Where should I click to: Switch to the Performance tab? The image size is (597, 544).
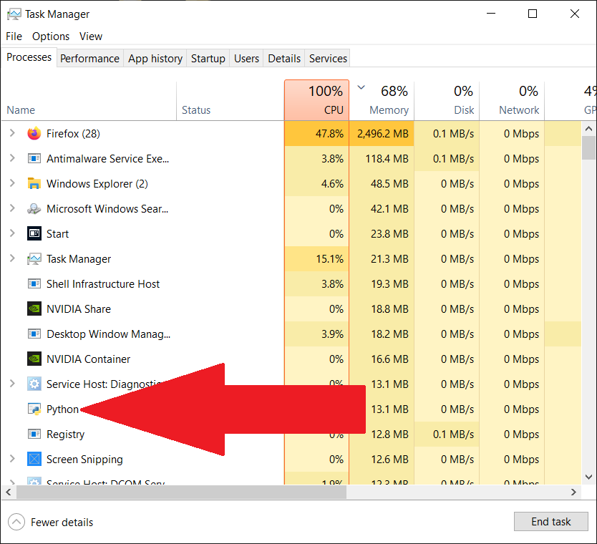[90, 58]
